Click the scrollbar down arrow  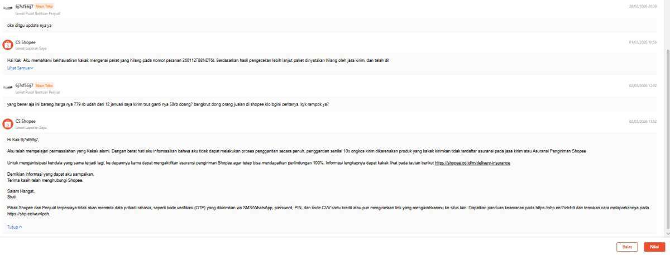[667, 232]
